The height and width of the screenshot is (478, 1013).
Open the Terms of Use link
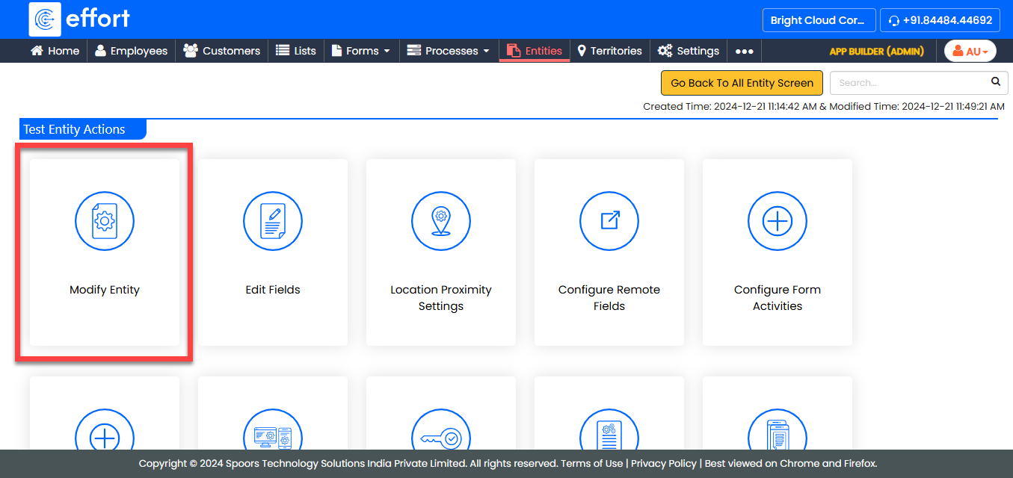591,463
